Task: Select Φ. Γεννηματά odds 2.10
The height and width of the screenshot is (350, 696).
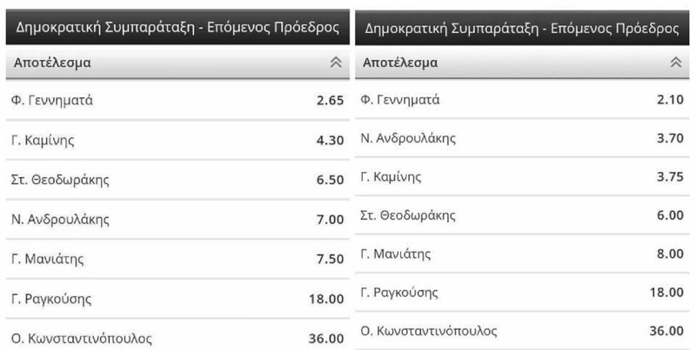Action: click(x=669, y=100)
